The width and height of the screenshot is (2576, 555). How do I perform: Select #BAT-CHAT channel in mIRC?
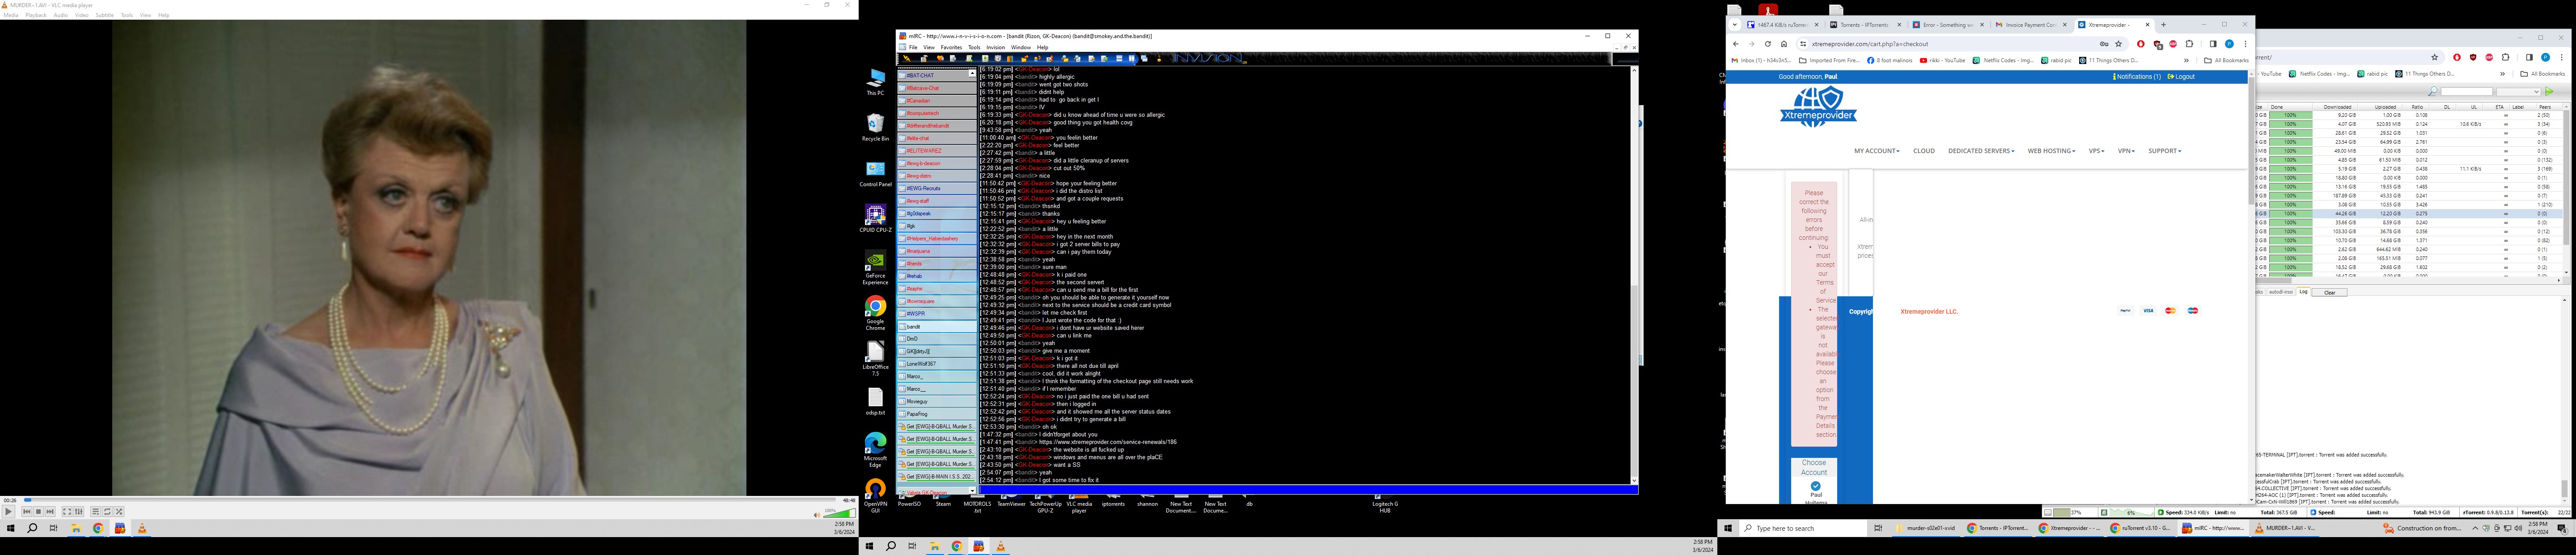click(x=936, y=76)
